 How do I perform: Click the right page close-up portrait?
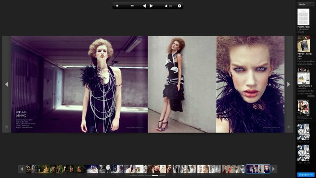pyautogui.click(x=250, y=85)
